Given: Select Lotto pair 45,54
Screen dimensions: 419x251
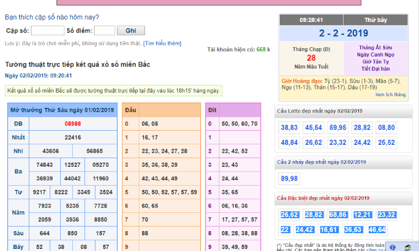Looking at the screenshot, I should [x=314, y=127].
